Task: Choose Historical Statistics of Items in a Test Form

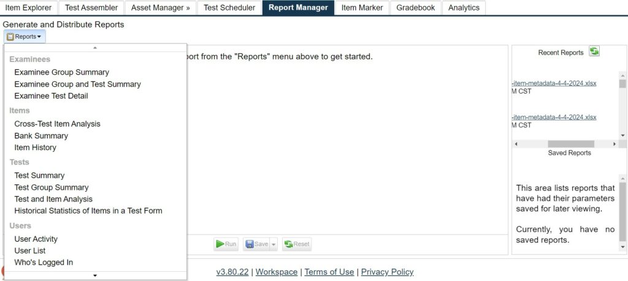Action: click(88, 211)
